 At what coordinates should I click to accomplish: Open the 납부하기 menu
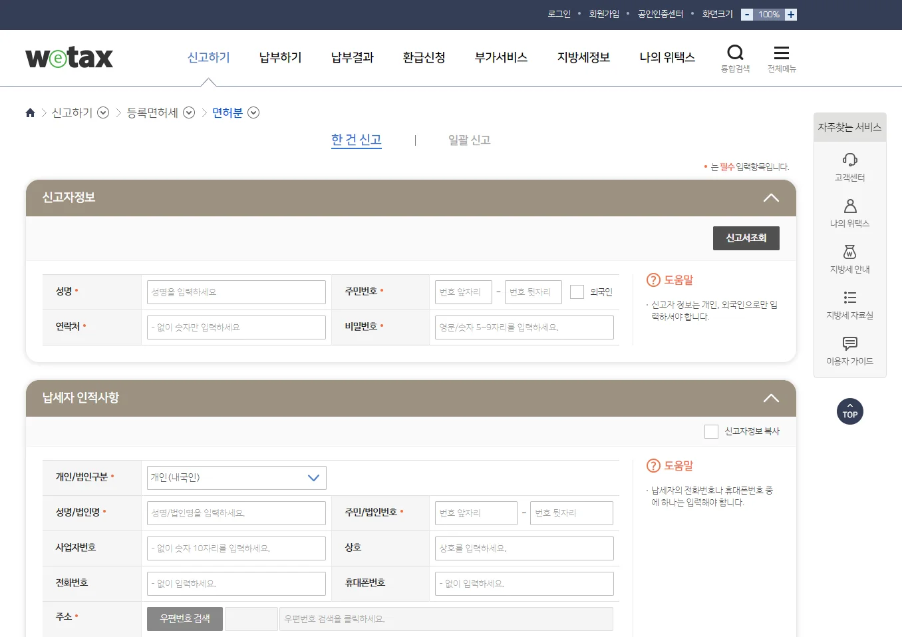point(280,58)
